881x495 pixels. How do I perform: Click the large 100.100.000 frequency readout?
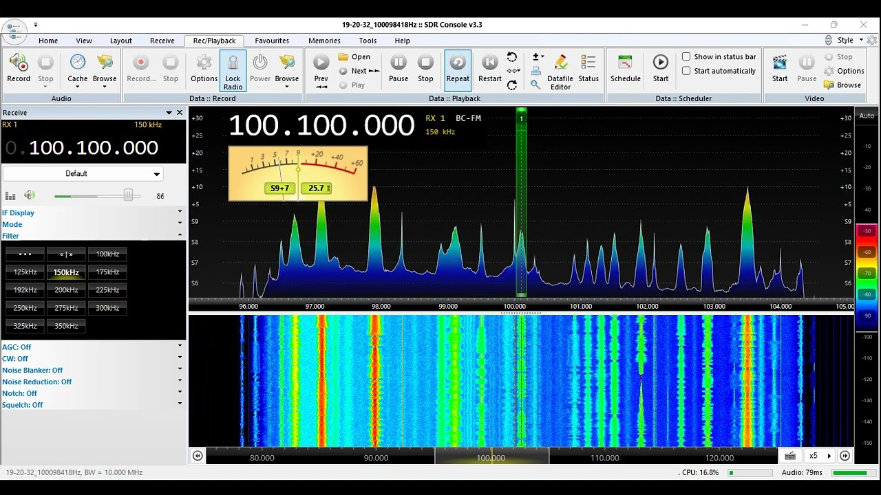321,126
